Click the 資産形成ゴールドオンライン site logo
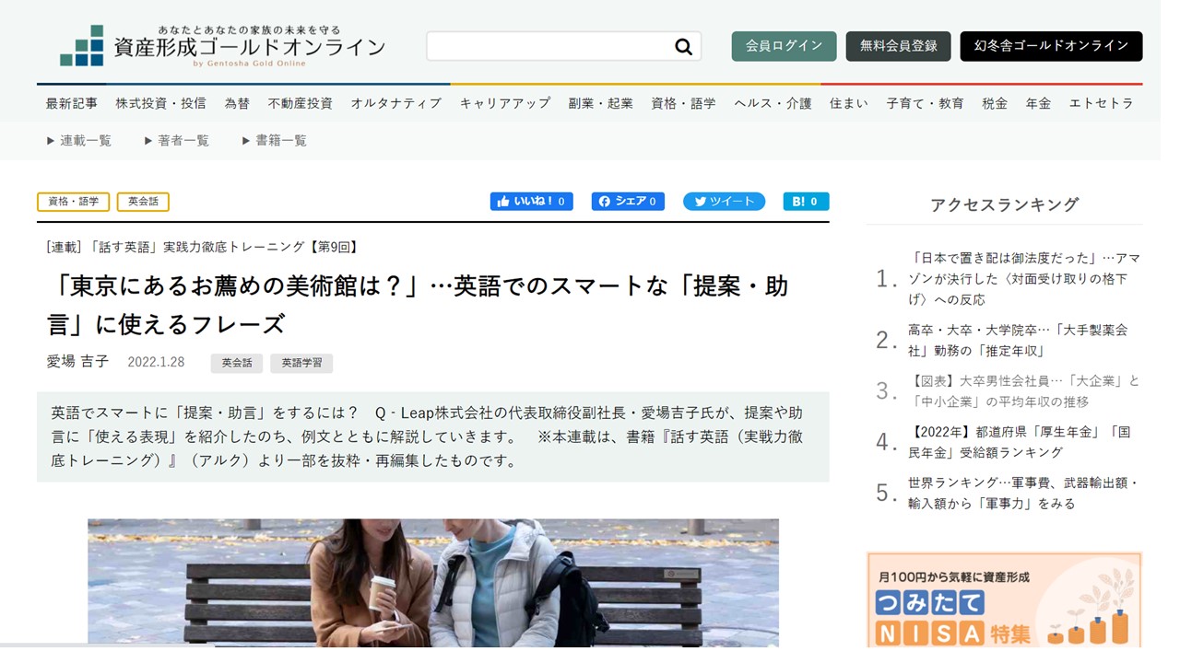This screenshot has width=1180, height=663. click(222, 46)
